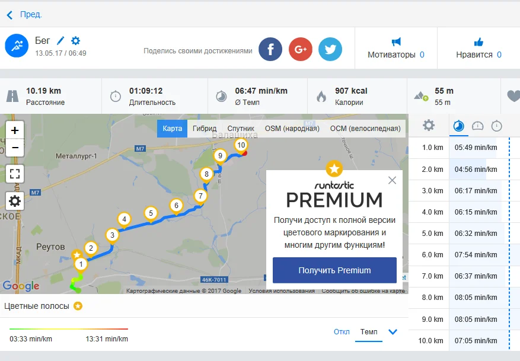The width and height of the screenshot is (520, 361).
Task: Click the 907 kcal calories value
Action: click(x=351, y=91)
